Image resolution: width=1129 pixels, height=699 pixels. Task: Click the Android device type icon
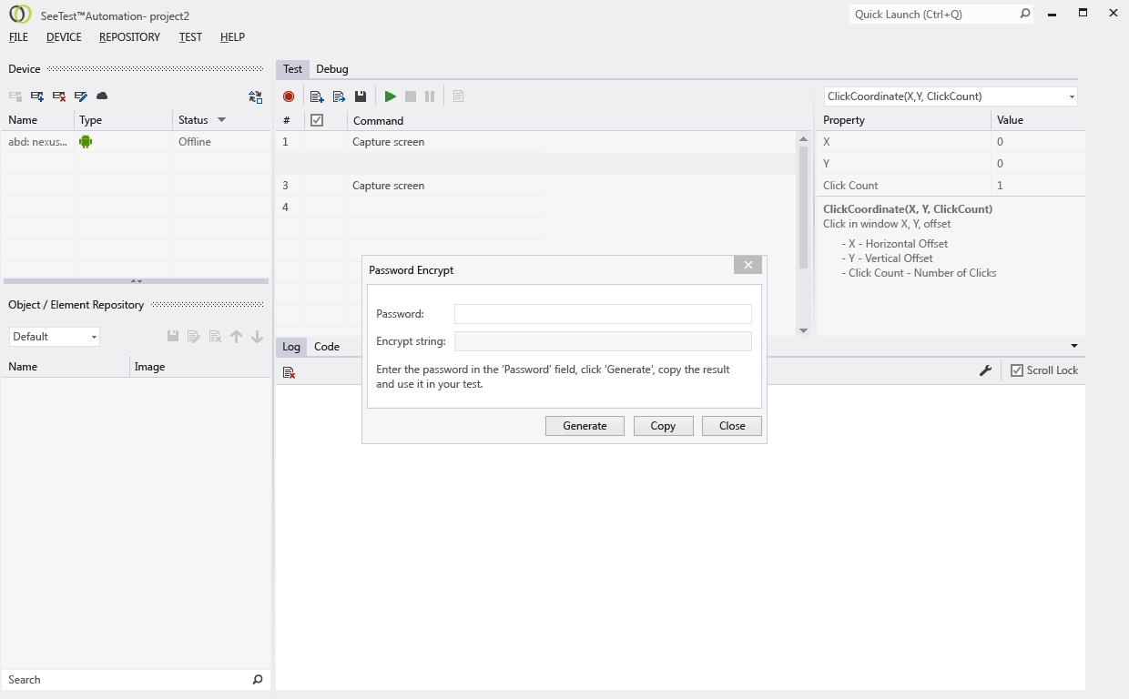(x=86, y=142)
